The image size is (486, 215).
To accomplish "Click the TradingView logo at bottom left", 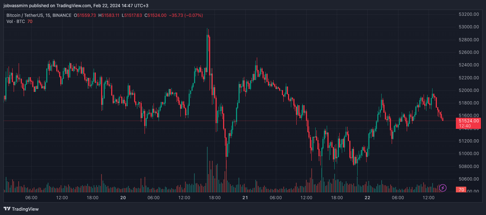I will [21, 209].
